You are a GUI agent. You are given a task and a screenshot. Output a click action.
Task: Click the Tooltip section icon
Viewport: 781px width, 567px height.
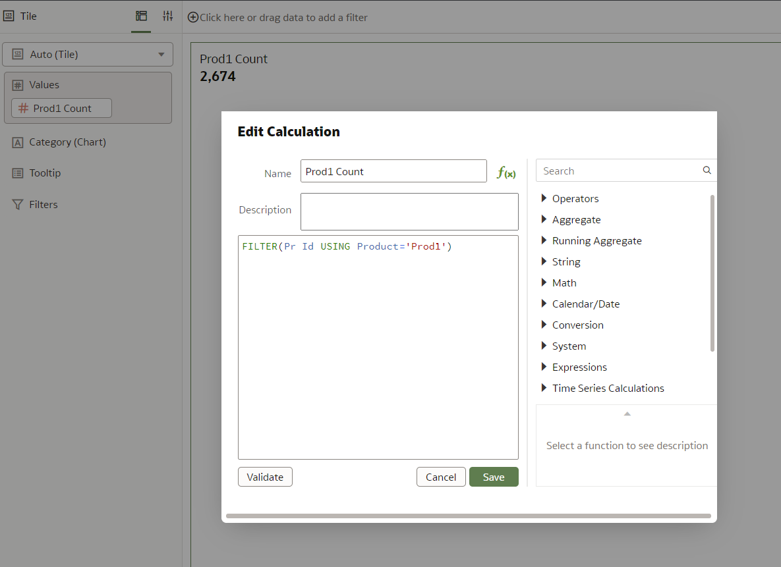[17, 173]
